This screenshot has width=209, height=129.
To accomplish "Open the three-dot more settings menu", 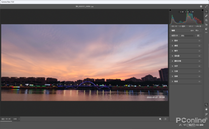I will (206, 32).
